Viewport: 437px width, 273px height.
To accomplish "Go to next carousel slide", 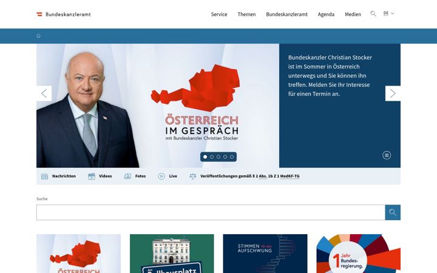I will (393, 93).
